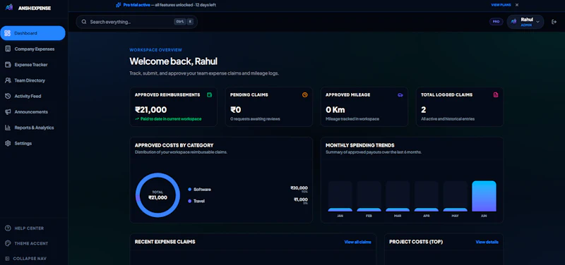Open the Rahul account dropdown chevron
The height and width of the screenshot is (265, 565).
pyautogui.click(x=537, y=22)
